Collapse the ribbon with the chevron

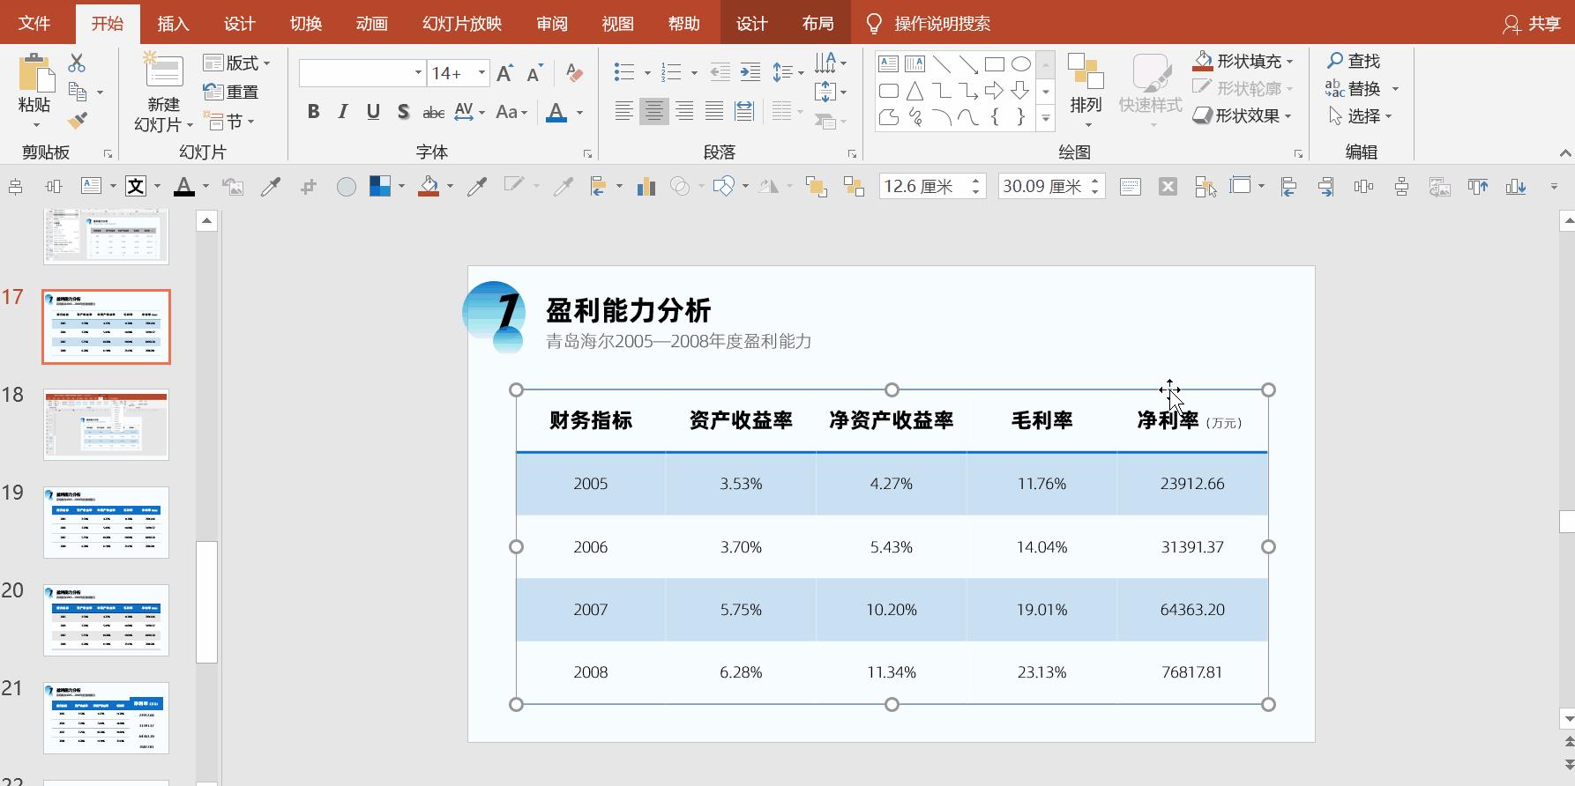click(x=1564, y=153)
